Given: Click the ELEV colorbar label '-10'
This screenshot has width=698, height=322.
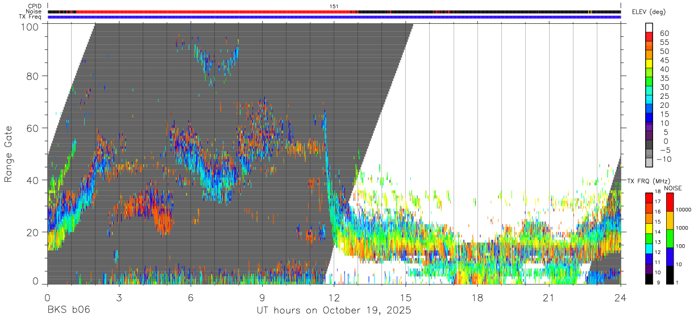Looking at the screenshot, I should pos(664,160).
